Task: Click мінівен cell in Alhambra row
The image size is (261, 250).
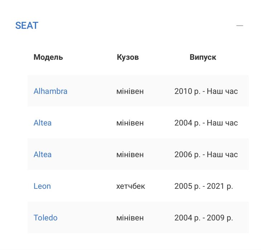Action: point(130,91)
